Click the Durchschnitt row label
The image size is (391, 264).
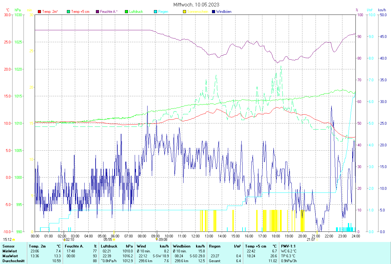[x=13, y=261]
